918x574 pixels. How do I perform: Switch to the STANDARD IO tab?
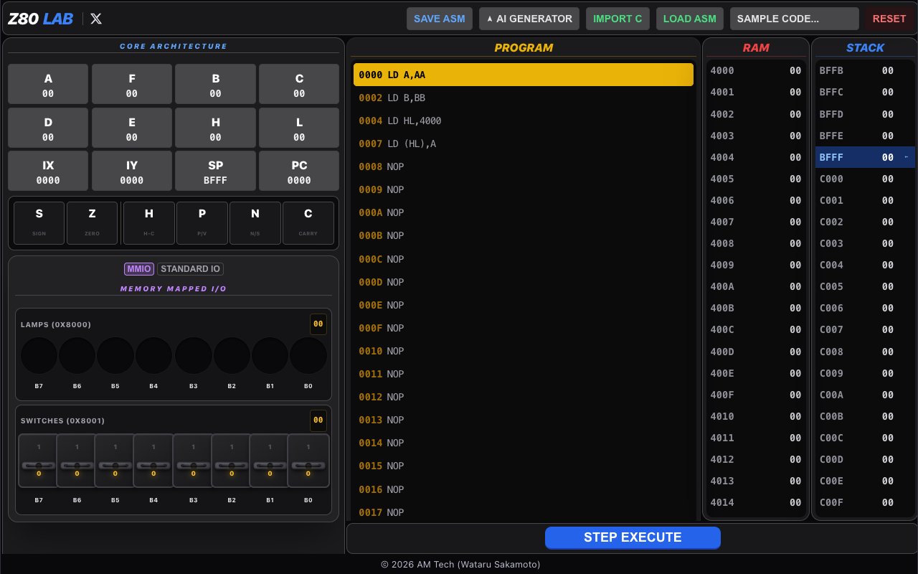pos(190,269)
